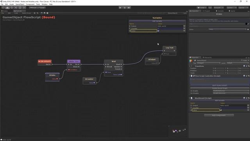Open the Static dropdown arrow

pos(248,60)
